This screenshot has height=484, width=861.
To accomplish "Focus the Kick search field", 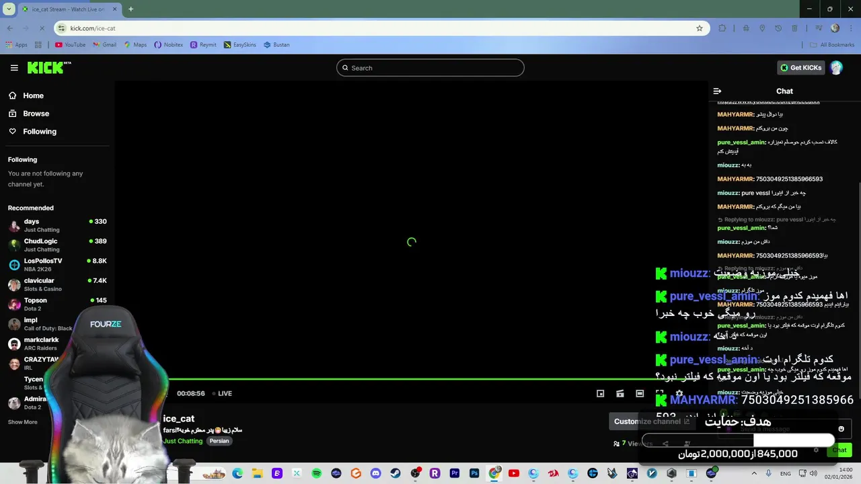I will [x=430, y=68].
